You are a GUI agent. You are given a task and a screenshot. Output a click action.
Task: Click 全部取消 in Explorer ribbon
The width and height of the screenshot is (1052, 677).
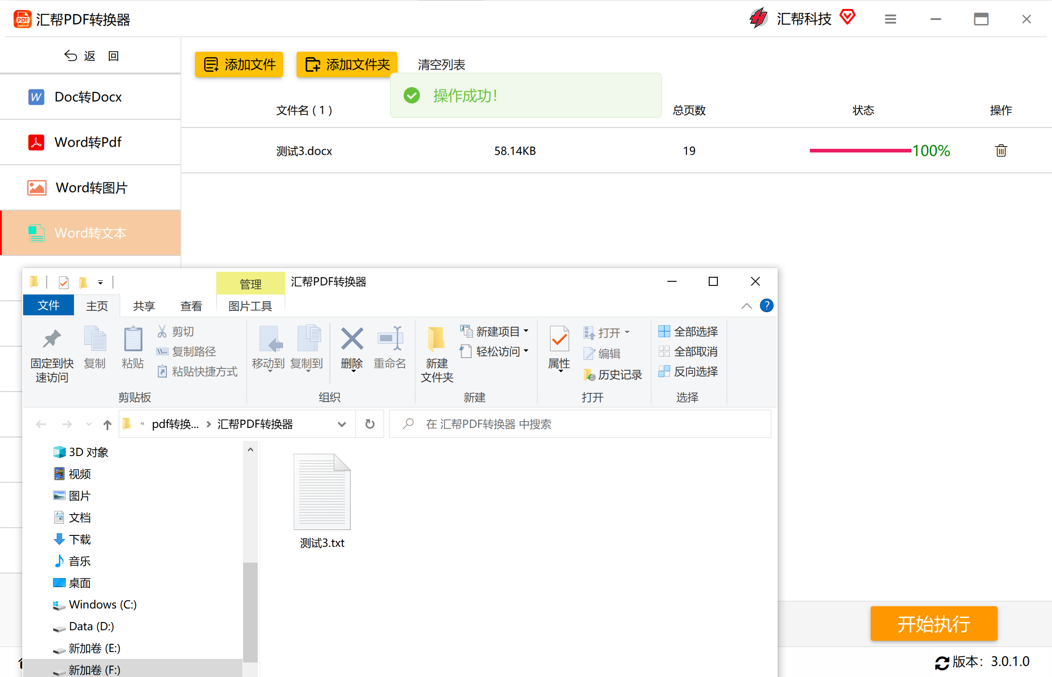(x=688, y=352)
